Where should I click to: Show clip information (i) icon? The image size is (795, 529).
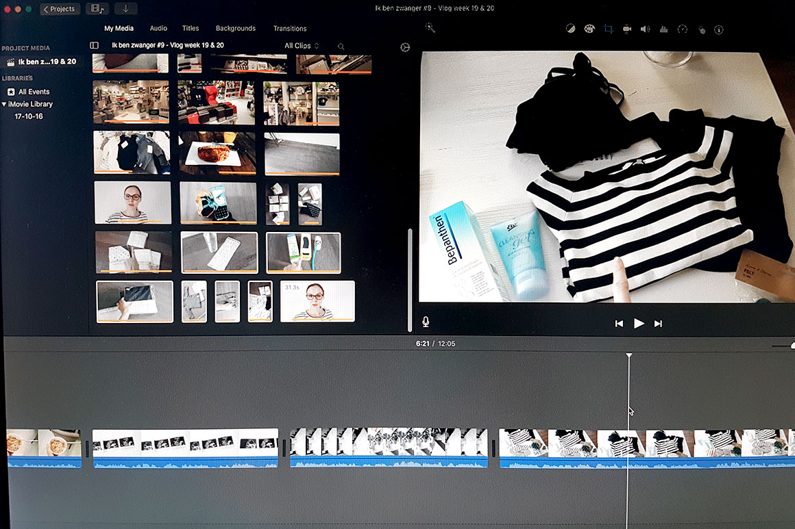pos(718,29)
